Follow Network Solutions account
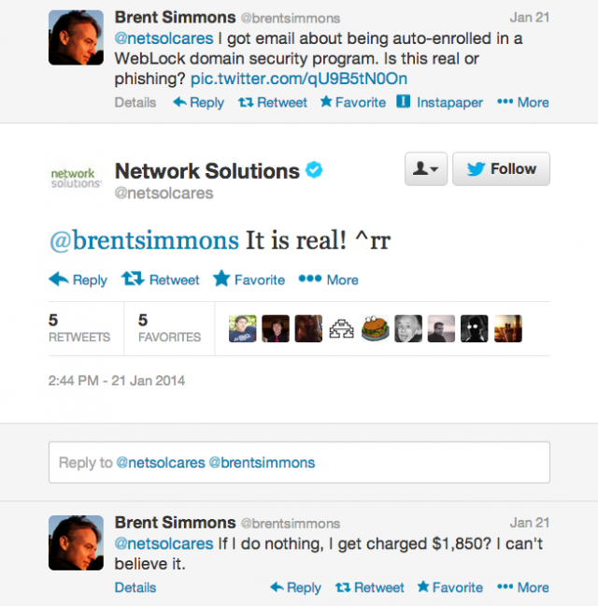The image size is (598, 606). click(501, 169)
